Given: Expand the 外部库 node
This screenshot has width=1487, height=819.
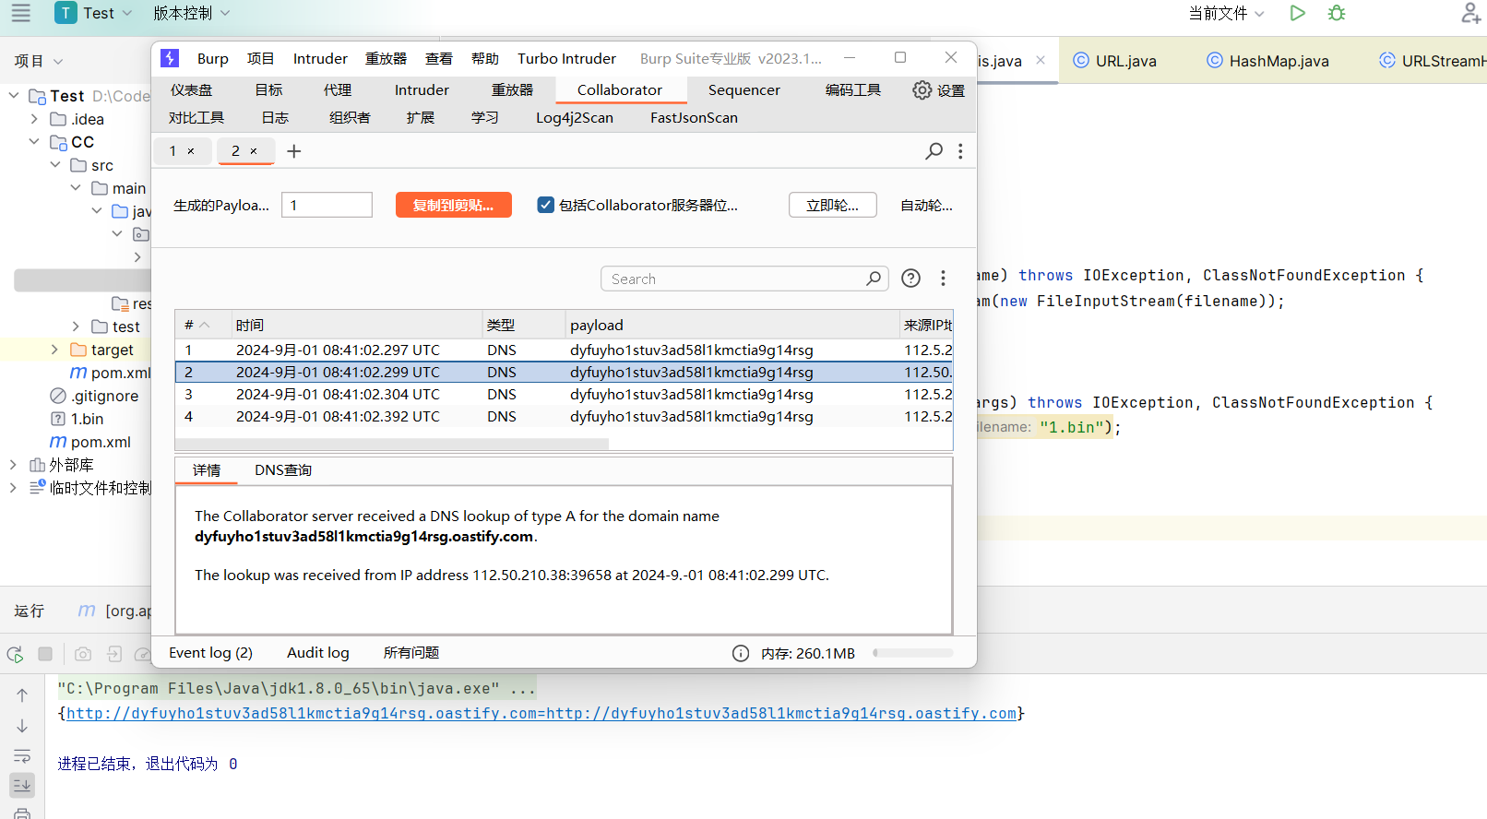Looking at the screenshot, I should pyautogui.click(x=13, y=465).
